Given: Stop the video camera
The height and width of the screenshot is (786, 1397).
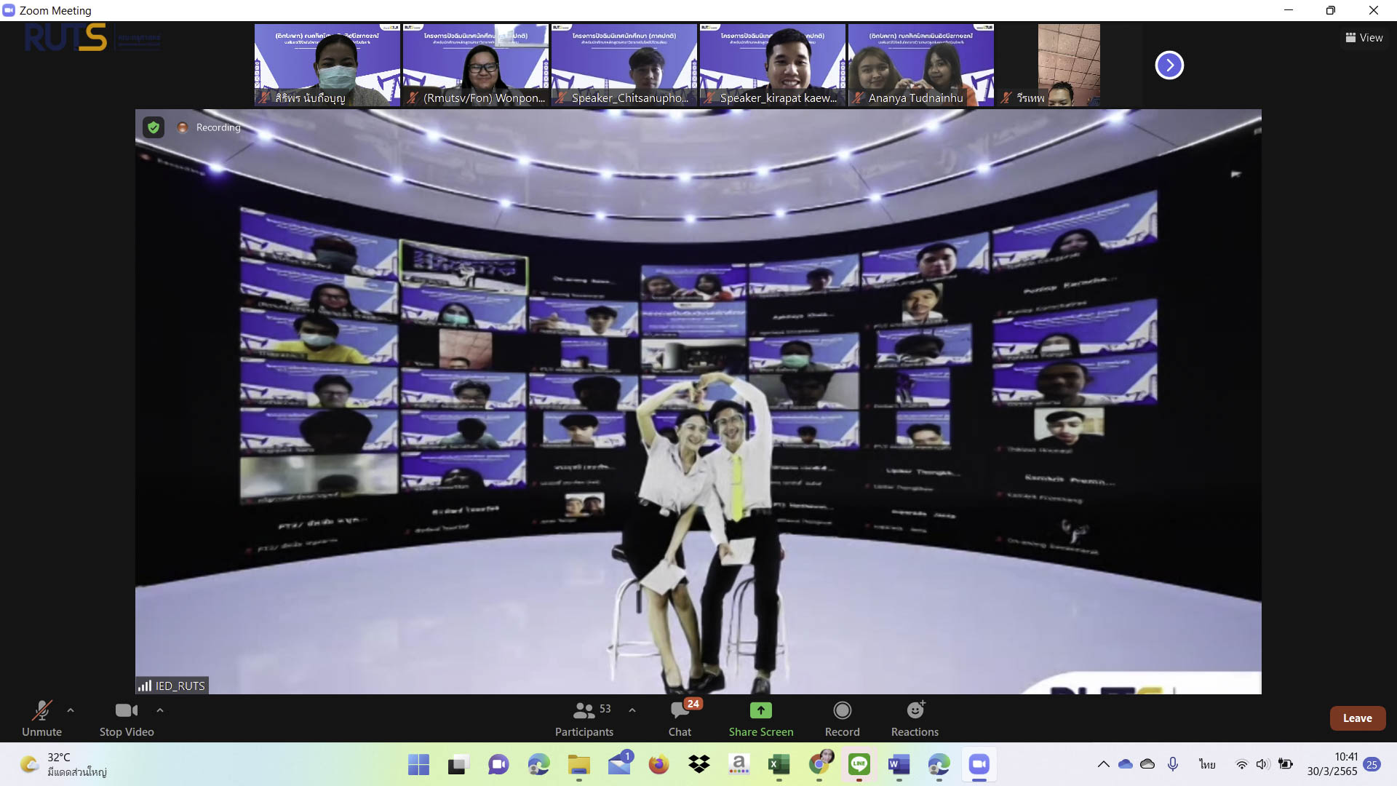Looking at the screenshot, I should click(x=127, y=718).
